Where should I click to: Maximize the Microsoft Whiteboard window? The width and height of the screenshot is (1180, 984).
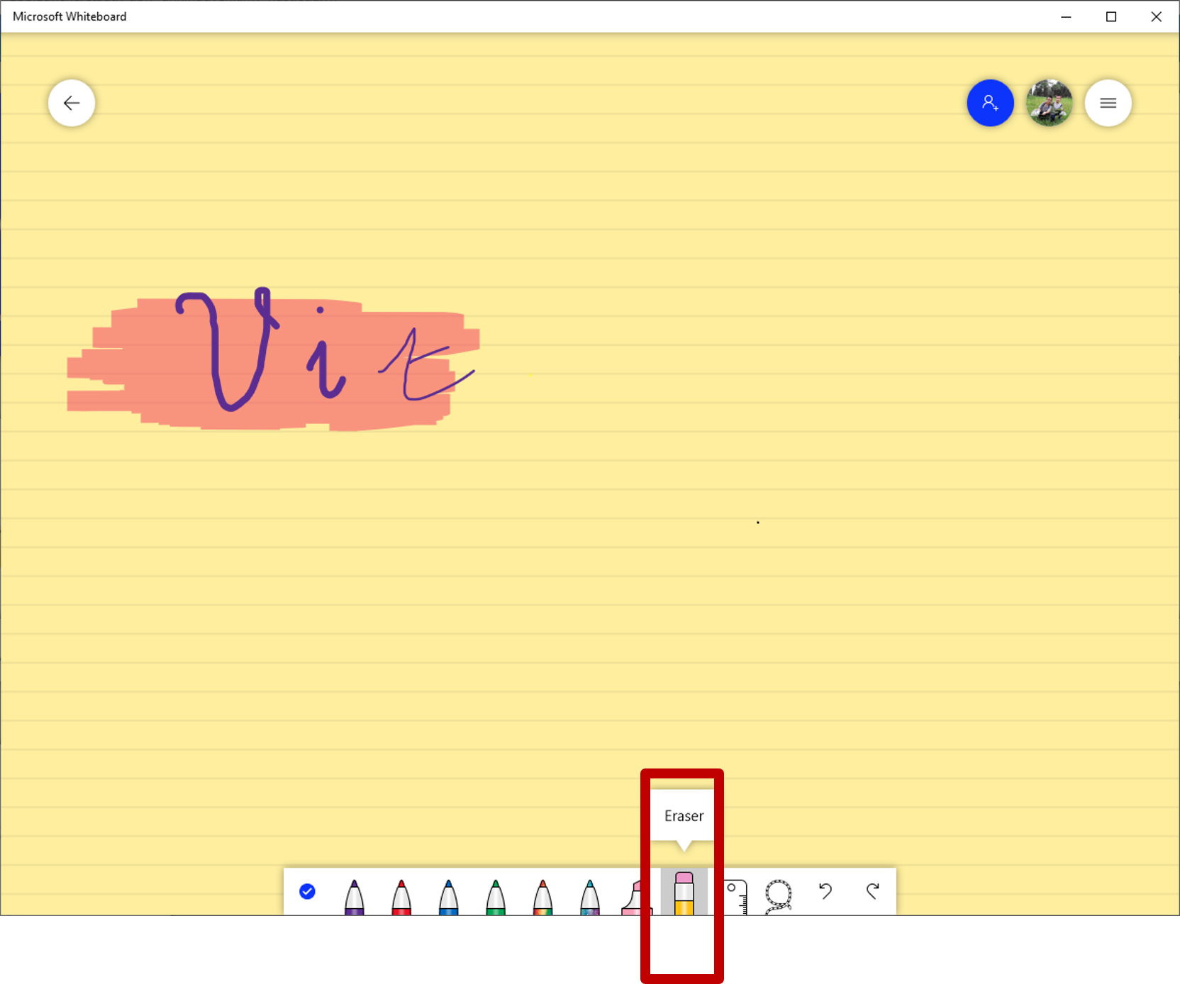pyautogui.click(x=1111, y=17)
